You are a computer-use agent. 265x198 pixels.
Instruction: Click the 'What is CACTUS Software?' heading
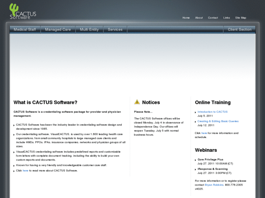tap(45, 102)
